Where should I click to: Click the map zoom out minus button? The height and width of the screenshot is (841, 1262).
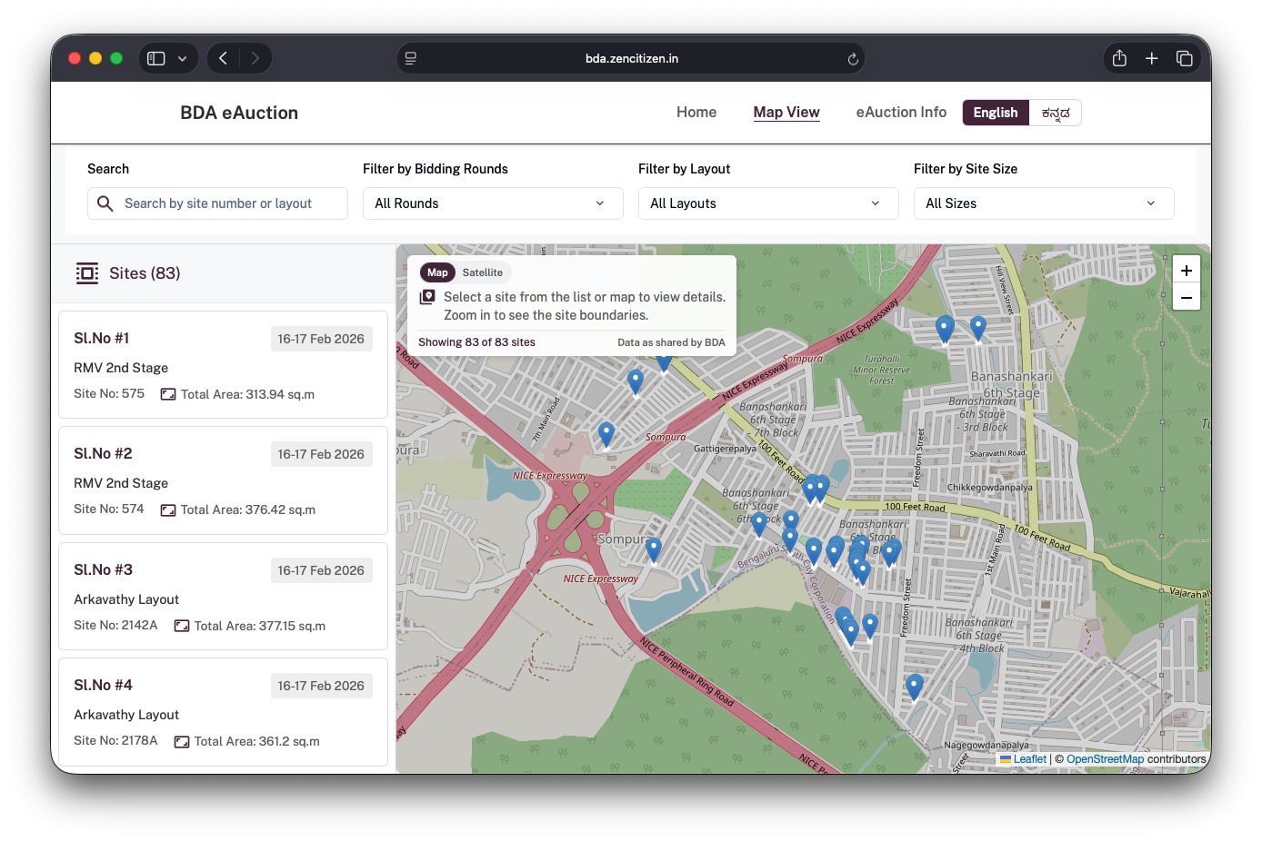(1186, 297)
